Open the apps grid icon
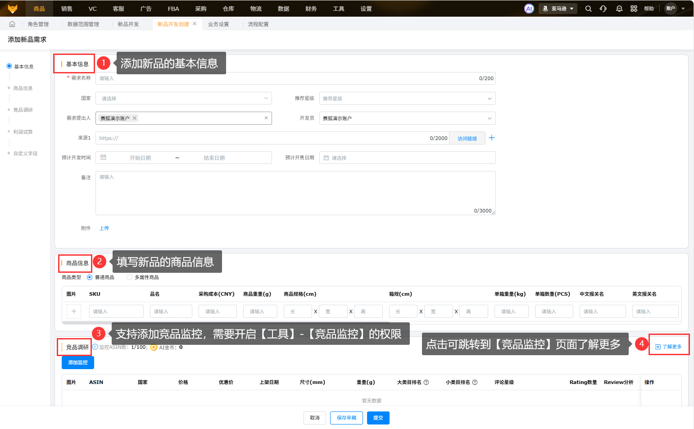The height and width of the screenshot is (429, 694). [634, 9]
